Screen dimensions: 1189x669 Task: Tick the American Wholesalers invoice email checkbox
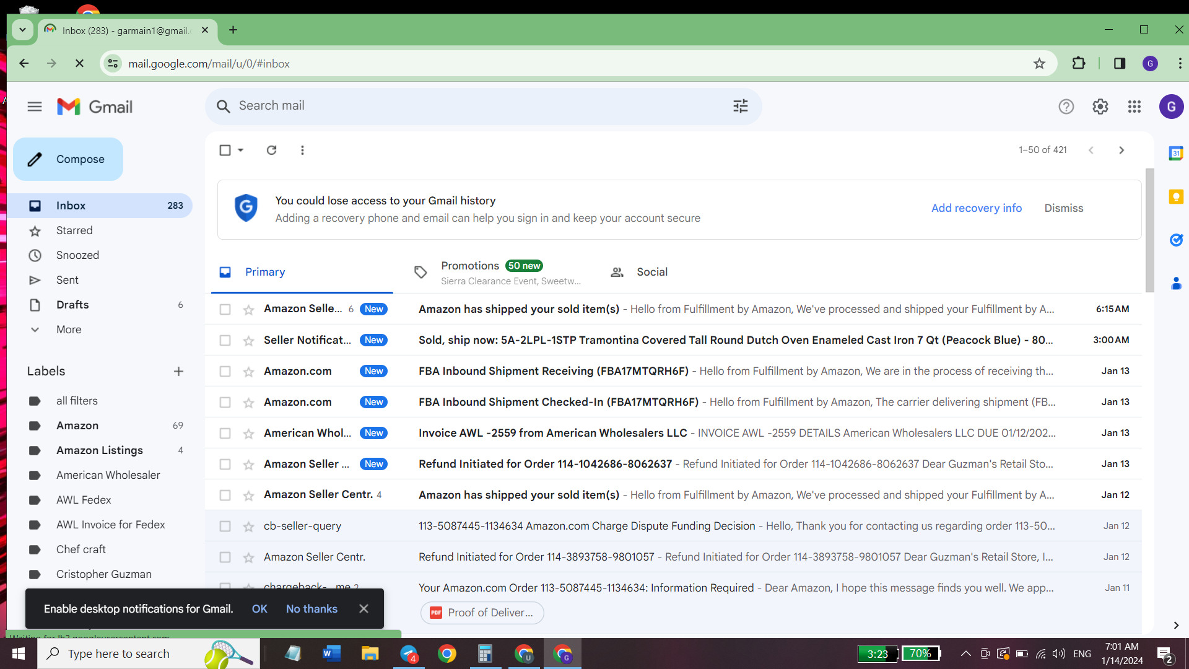pyautogui.click(x=225, y=434)
